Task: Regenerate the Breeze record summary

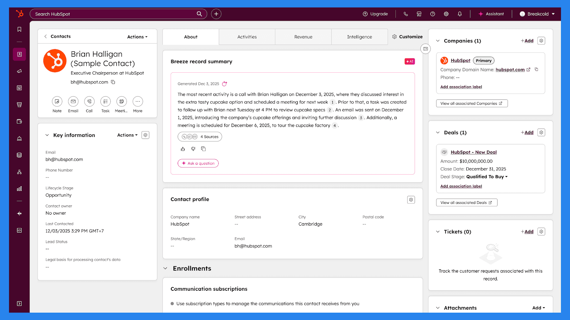Action: pyautogui.click(x=224, y=84)
